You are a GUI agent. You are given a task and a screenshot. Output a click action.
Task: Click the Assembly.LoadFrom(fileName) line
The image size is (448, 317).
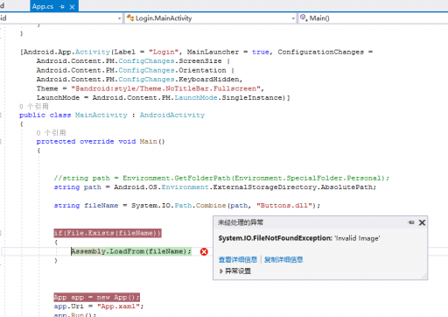[131, 251]
